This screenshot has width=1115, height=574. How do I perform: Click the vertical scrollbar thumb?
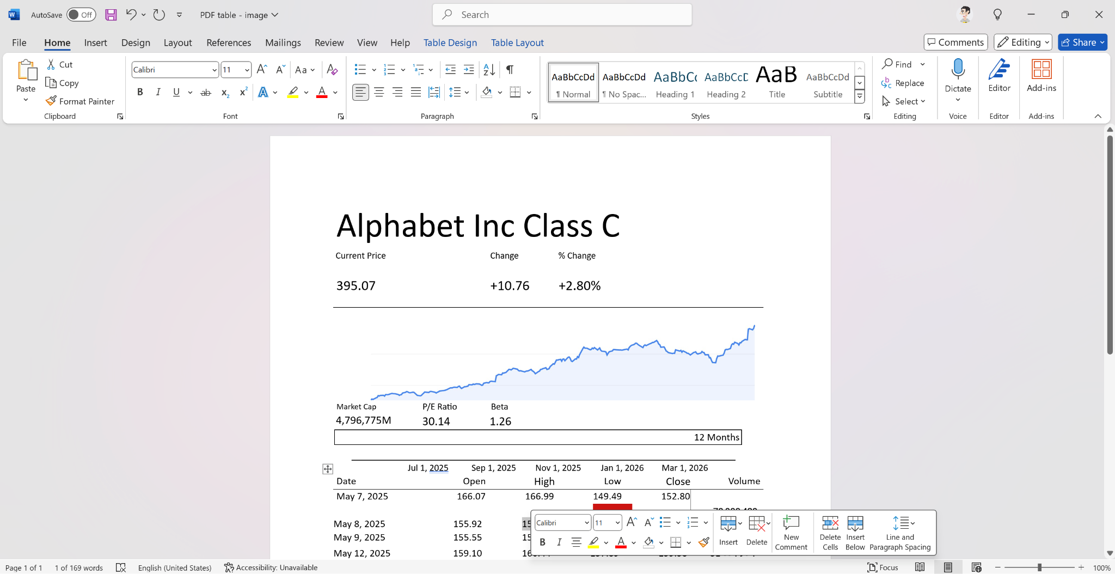coord(1110,245)
